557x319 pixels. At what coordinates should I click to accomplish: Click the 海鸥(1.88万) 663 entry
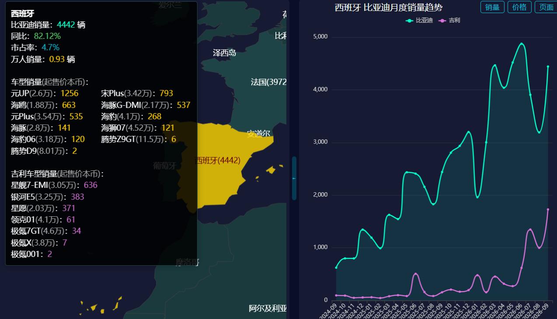[x=43, y=105]
